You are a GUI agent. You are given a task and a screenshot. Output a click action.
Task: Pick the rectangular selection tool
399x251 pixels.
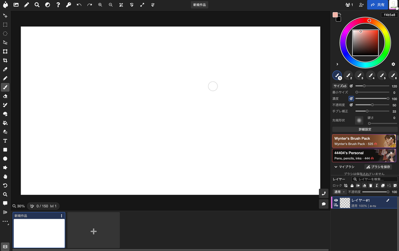tap(5, 25)
